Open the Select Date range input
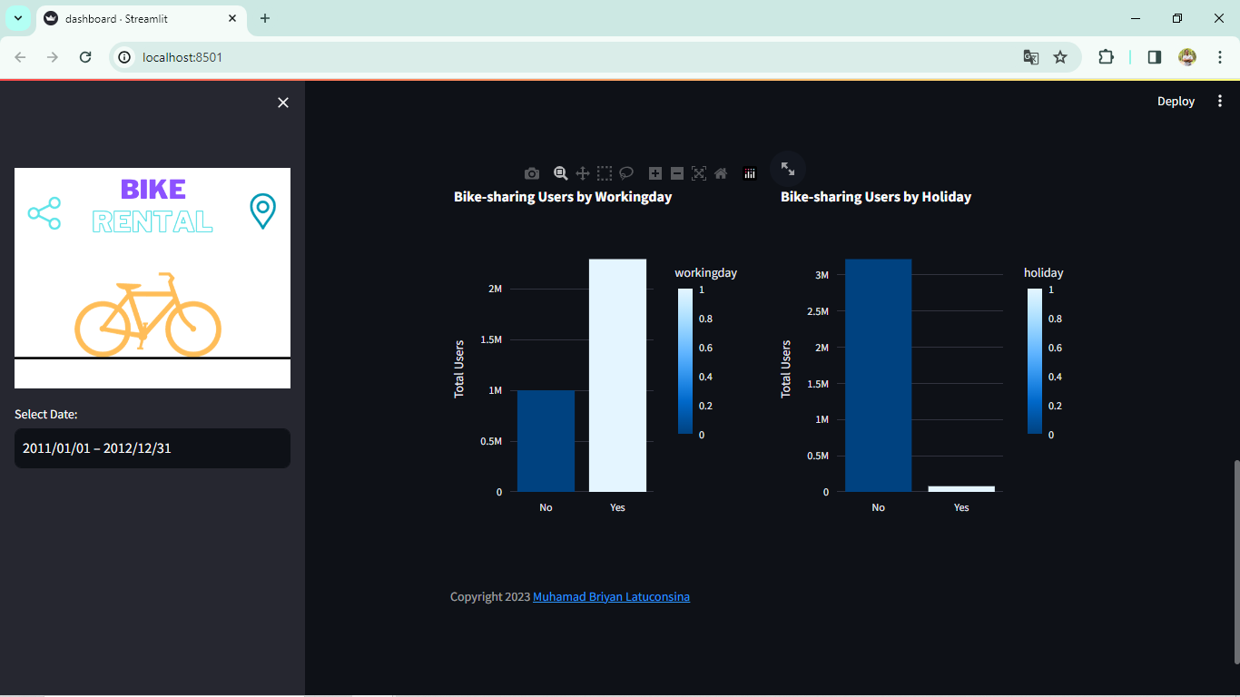The width and height of the screenshot is (1240, 697). point(153,448)
